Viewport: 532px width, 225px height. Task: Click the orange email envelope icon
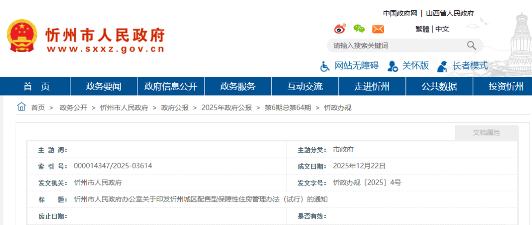coord(378,29)
